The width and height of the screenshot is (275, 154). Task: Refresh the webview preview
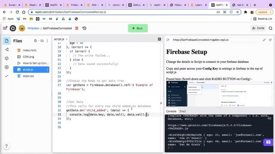click(x=168, y=40)
